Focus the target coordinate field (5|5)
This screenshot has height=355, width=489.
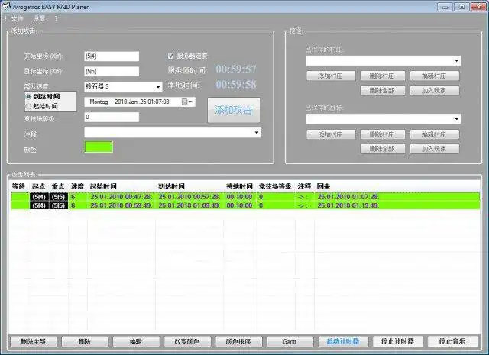tap(112, 71)
